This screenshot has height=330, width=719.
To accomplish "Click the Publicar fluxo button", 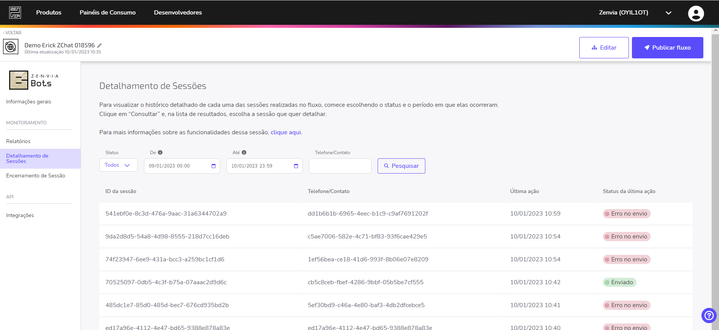I will coord(667,48).
